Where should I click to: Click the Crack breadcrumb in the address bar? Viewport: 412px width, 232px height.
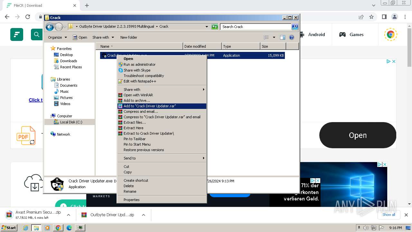164,27
